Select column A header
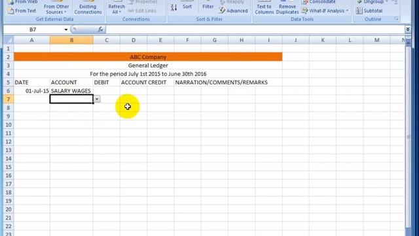The image size is (419, 236). coord(31,40)
